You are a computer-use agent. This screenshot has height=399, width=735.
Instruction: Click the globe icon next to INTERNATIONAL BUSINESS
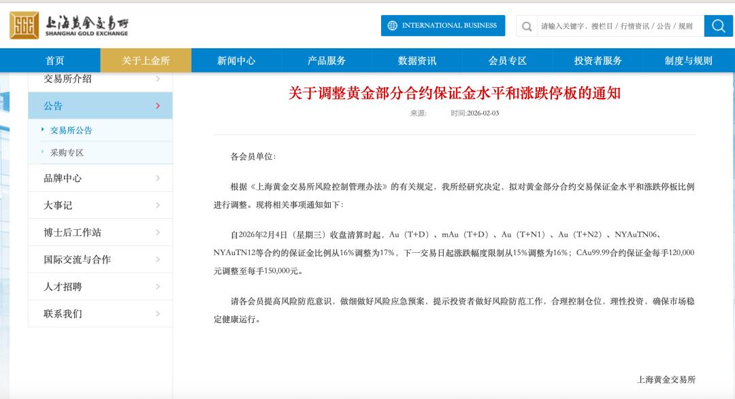click(x=391, y=26)
